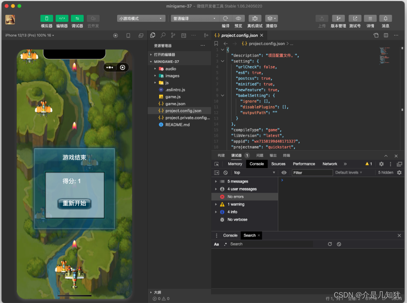Open the search magnifier icon in sidebar

point(163,35)
